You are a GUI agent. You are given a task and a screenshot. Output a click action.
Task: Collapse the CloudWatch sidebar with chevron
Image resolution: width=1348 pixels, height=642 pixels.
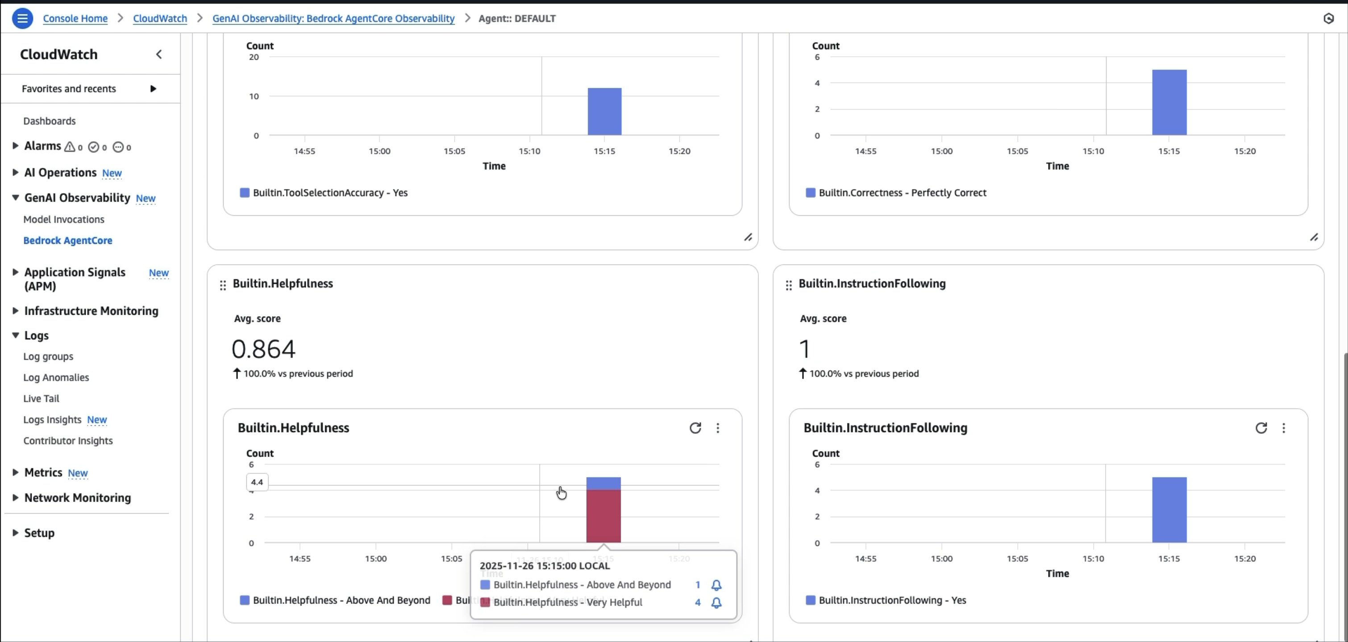158,54
